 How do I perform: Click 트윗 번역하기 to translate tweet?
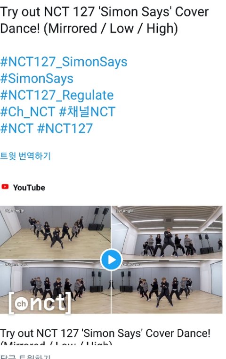coord(25,156)
